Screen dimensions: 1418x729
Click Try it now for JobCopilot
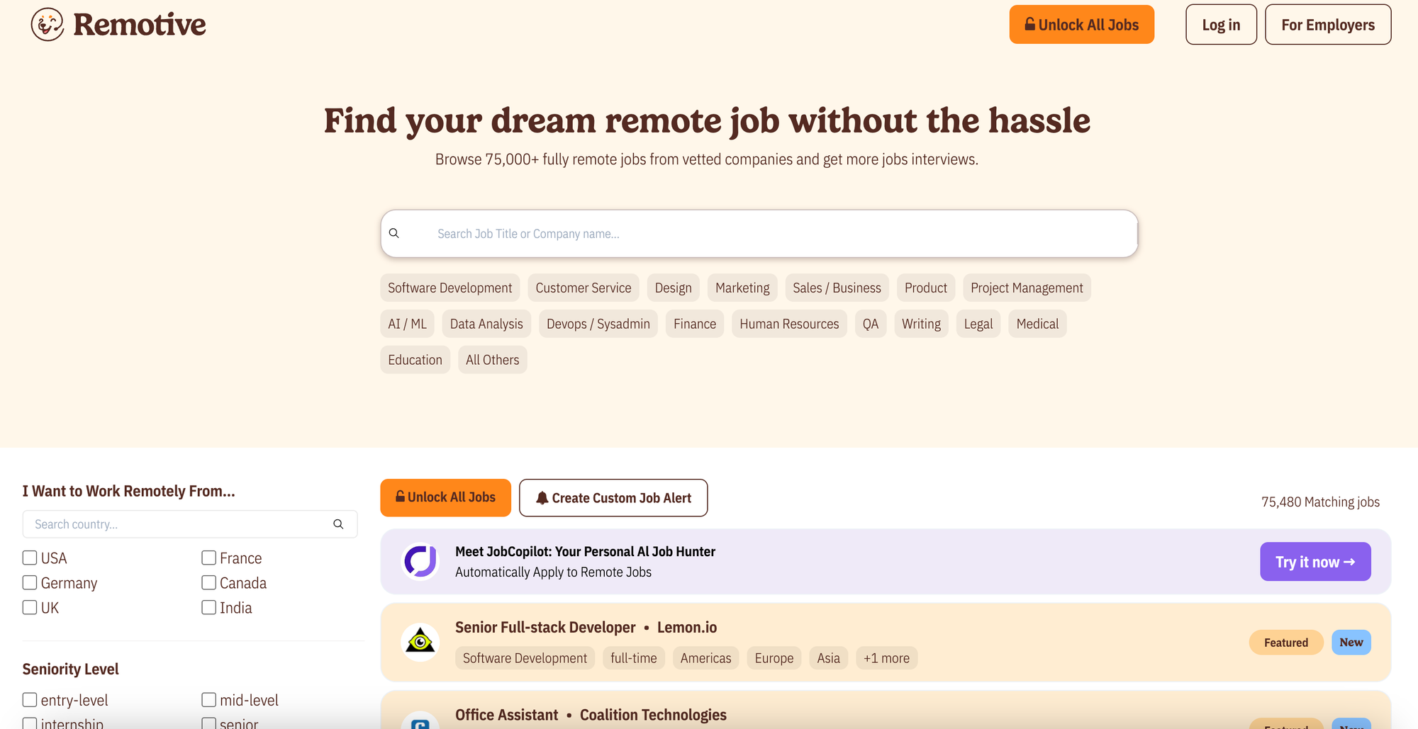(1315, 561)
